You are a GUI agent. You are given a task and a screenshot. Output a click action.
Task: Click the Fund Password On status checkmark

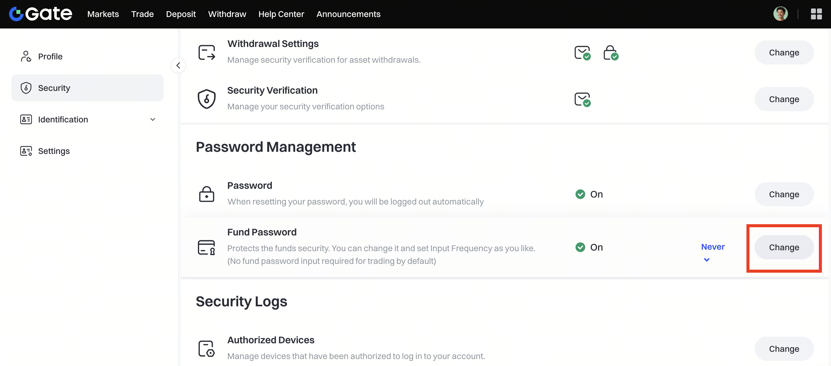coord(580,247)
